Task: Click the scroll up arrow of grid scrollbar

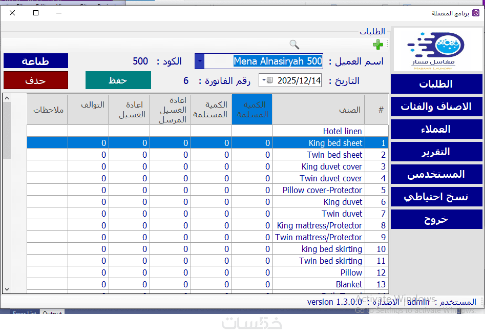Action: (x=7, y=98)
